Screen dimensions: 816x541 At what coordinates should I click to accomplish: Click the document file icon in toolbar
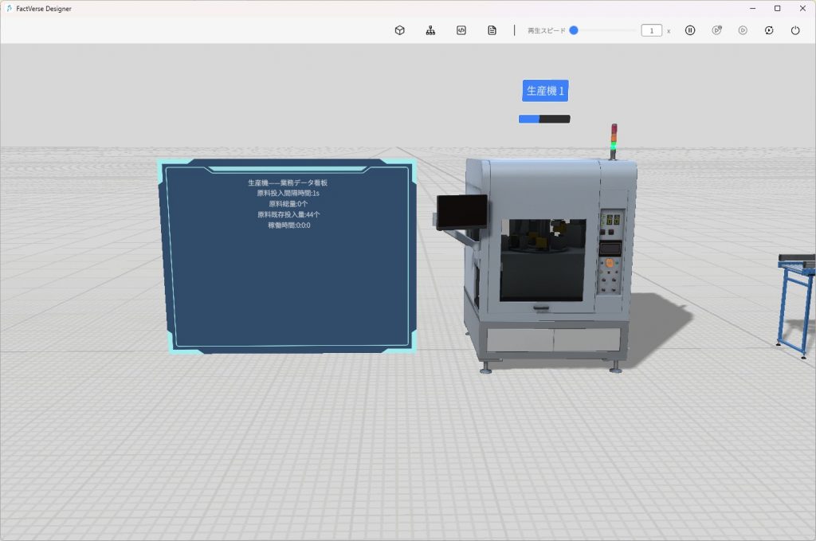(x=492, y=30)
